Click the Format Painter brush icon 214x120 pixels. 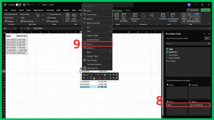coord(117,78)
